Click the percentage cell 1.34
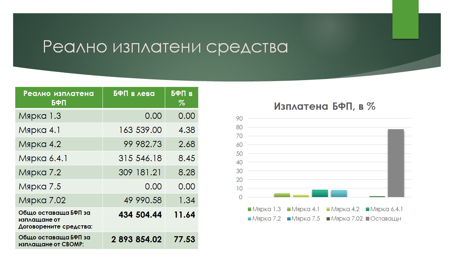This screenshot has height=255, width=457. click(x=187, y=200)
